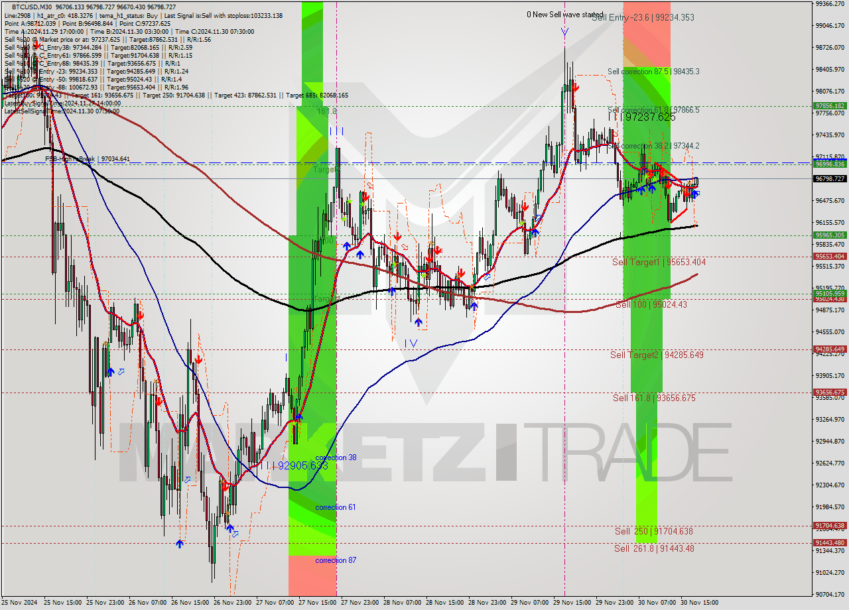Click the '28 Nov 23:00' time axis label

(x=488, y=603)
